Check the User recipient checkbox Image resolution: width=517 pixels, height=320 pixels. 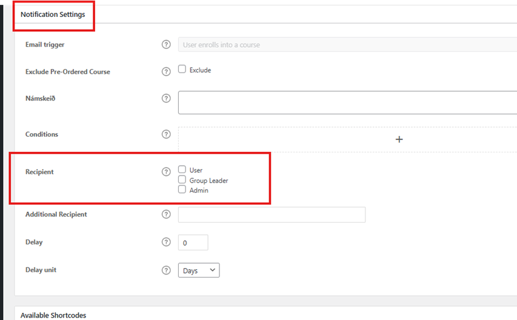pyautogui.click(x=182, y=170)
